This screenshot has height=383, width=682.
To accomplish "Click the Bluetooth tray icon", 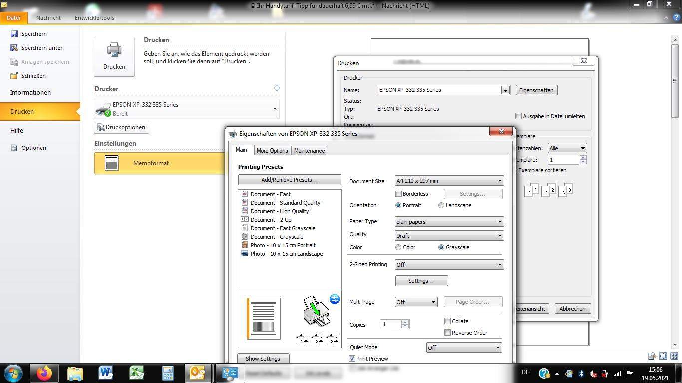I will tap(581, 373).
